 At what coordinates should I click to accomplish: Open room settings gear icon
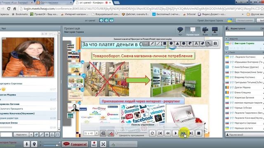click(x=101, y=20)
